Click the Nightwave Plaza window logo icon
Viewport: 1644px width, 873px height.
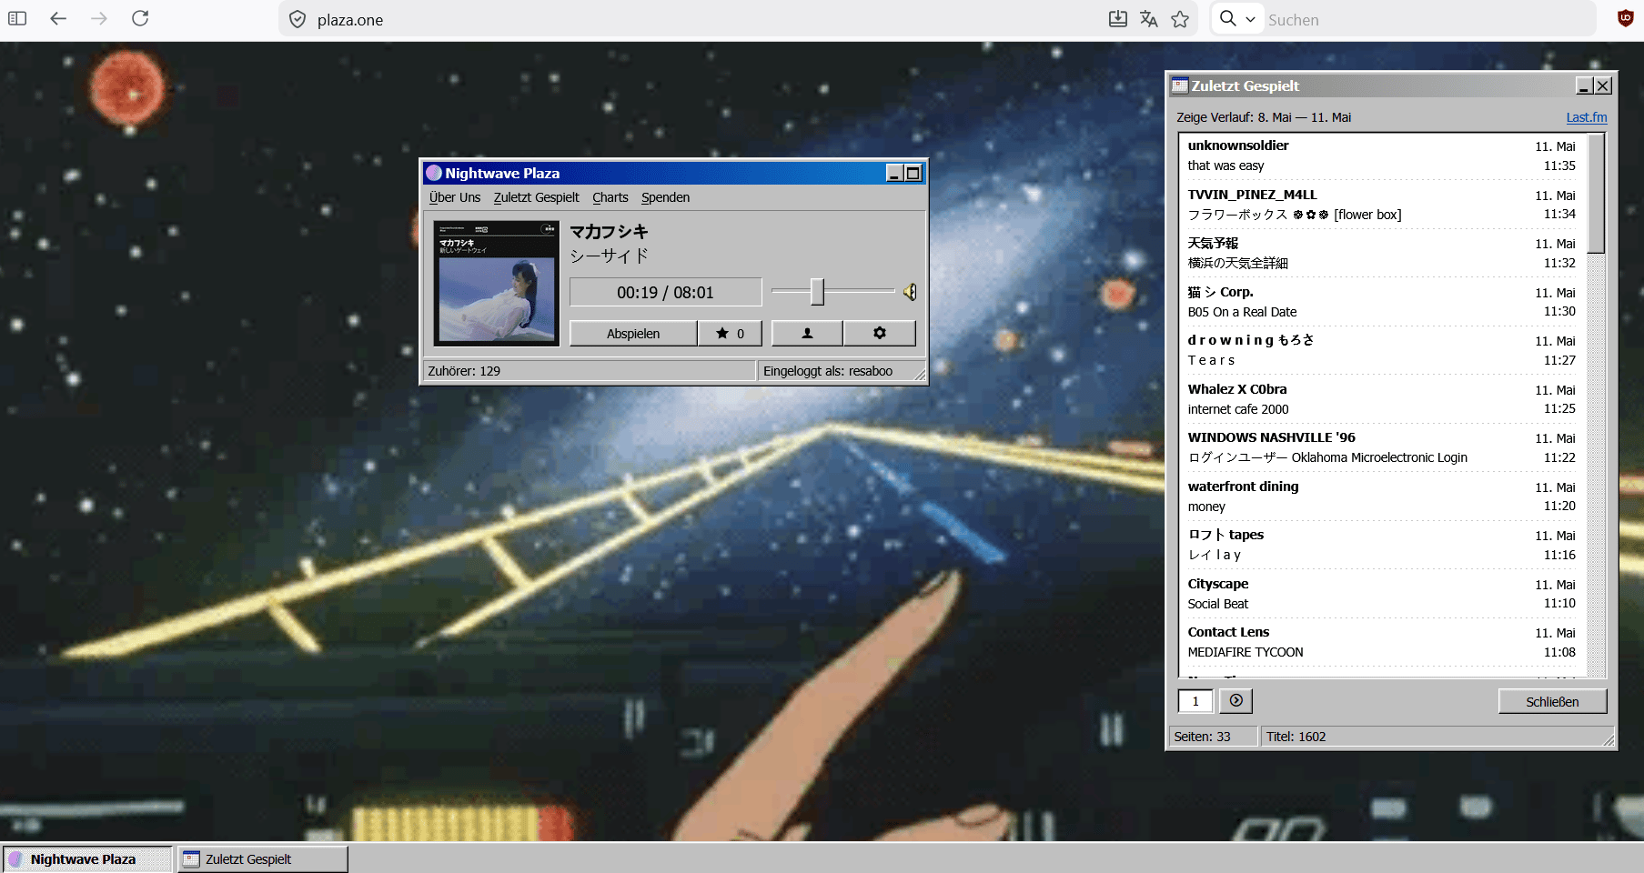point(434,173)
